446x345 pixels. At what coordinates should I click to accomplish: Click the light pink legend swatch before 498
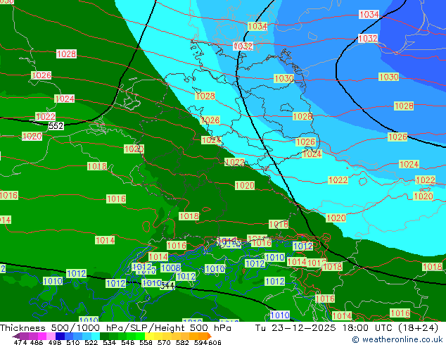pos(51,336)
